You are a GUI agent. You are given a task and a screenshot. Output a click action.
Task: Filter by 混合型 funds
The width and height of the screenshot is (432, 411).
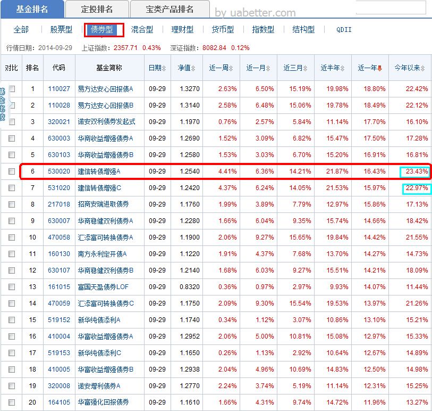point(142,29)
